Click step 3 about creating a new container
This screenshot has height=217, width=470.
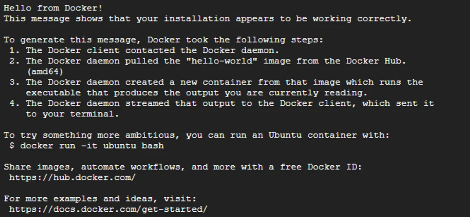click(216, 82)
